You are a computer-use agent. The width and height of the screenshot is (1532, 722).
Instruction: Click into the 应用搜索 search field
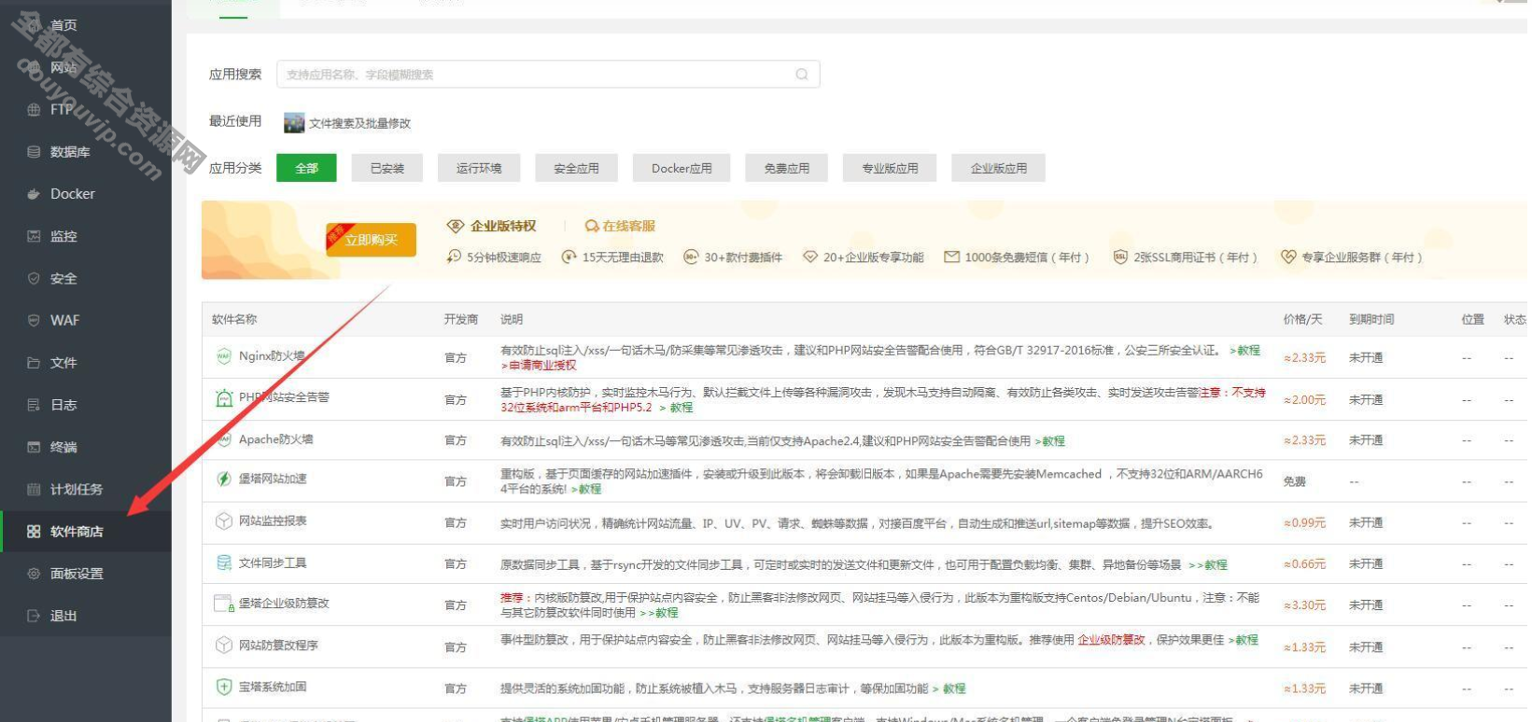click(548, 74)
